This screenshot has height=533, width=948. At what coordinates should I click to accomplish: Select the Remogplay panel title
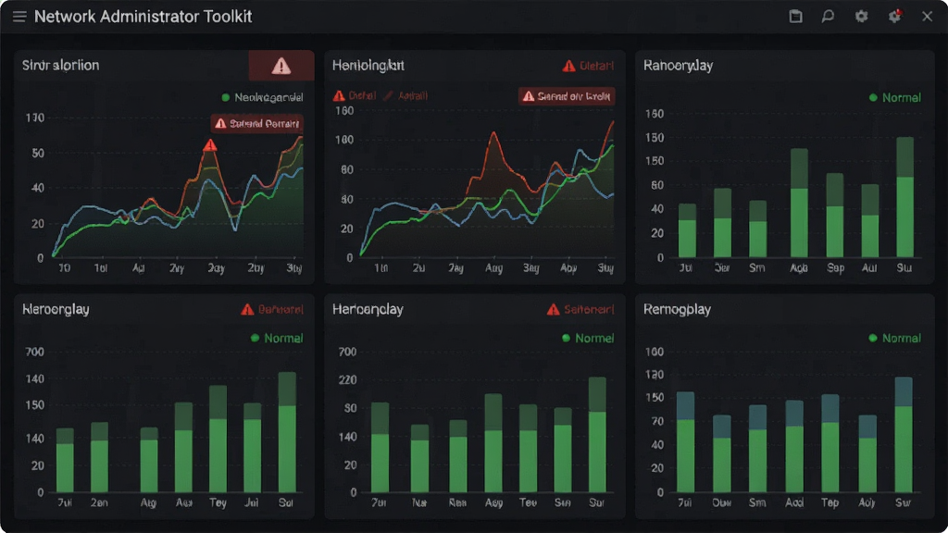[677, 309]
